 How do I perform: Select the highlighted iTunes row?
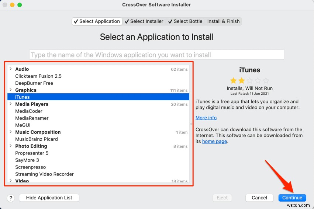(98, 97)
